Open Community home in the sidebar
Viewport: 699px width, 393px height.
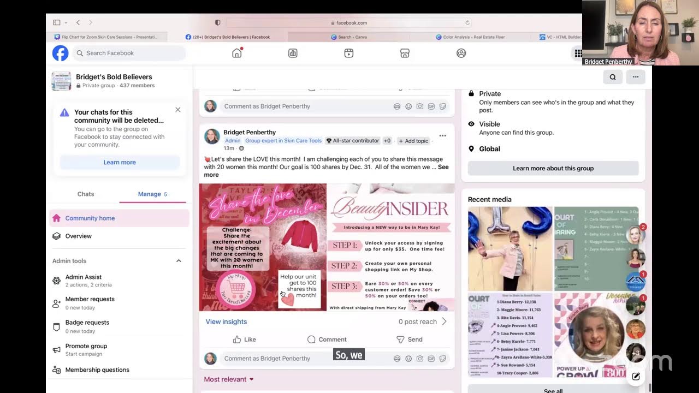pyautogui.click(x=119, y=218)
